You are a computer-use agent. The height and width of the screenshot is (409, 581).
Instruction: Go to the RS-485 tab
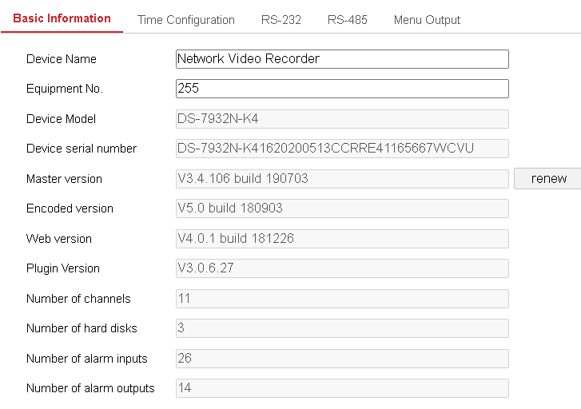(x=347, y=20)
